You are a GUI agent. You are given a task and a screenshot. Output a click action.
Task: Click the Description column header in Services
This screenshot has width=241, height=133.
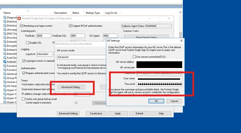(61, 13)
